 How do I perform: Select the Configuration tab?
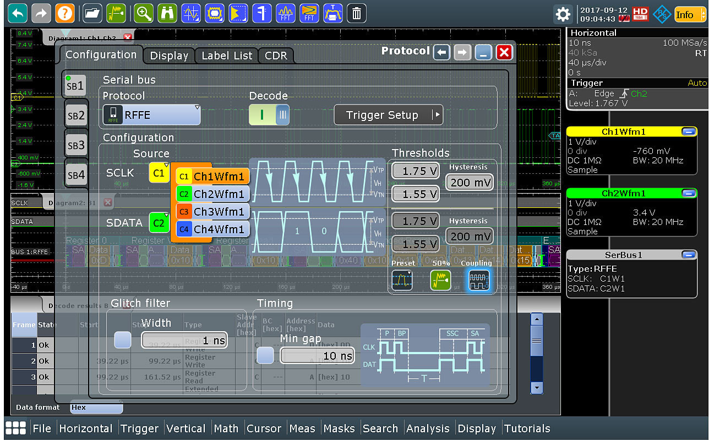(x=101, y=54)
